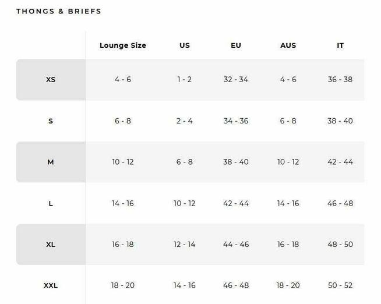Select the US 12 - 14 cell
This screenshot has width=381, height=304.
tap(185, 245)
